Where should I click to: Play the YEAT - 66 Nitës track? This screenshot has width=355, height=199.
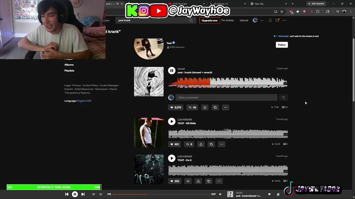pyautogui.click(x=172, y=121)
